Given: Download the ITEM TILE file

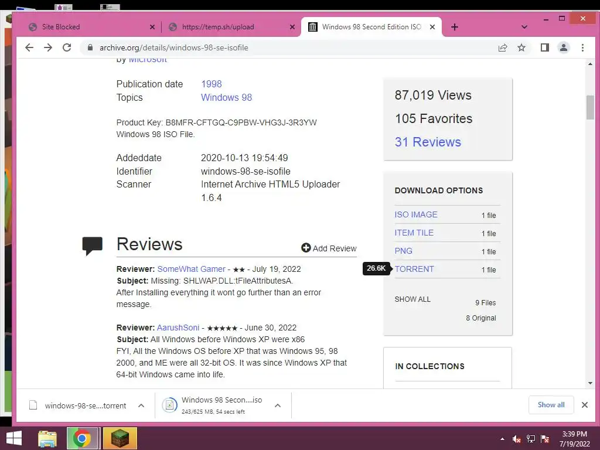Looking at the screenshot, I should click(414, 233).
